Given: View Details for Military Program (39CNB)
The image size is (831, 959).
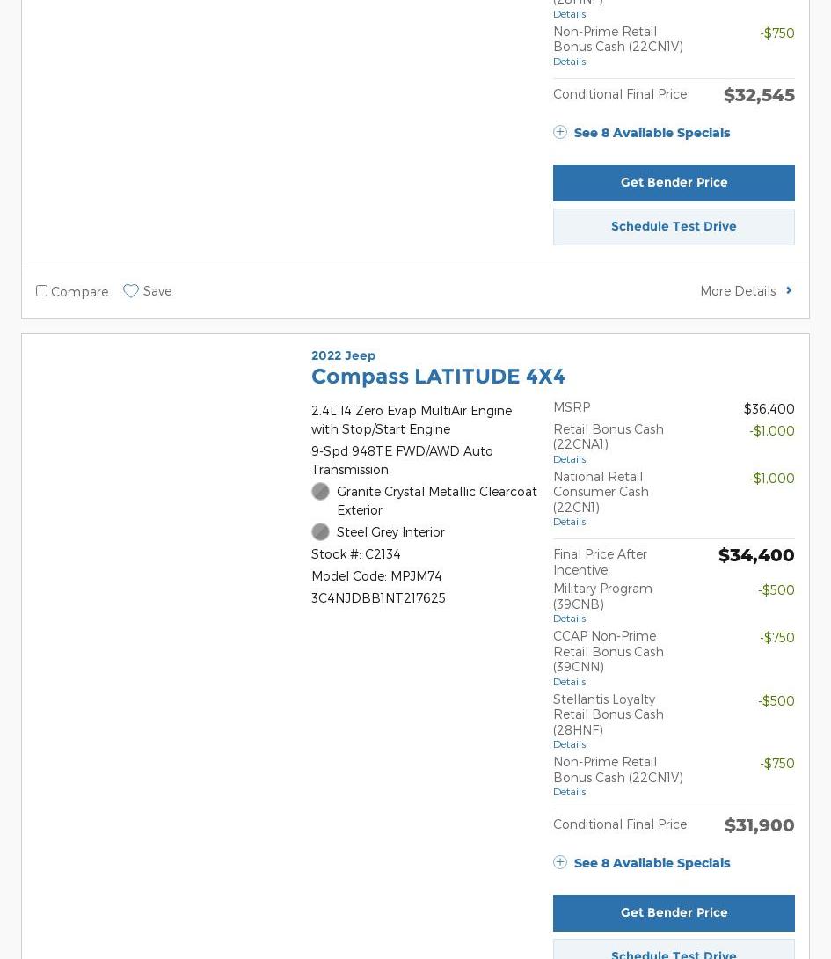Looking at the screenshot, I should [569, 619].
